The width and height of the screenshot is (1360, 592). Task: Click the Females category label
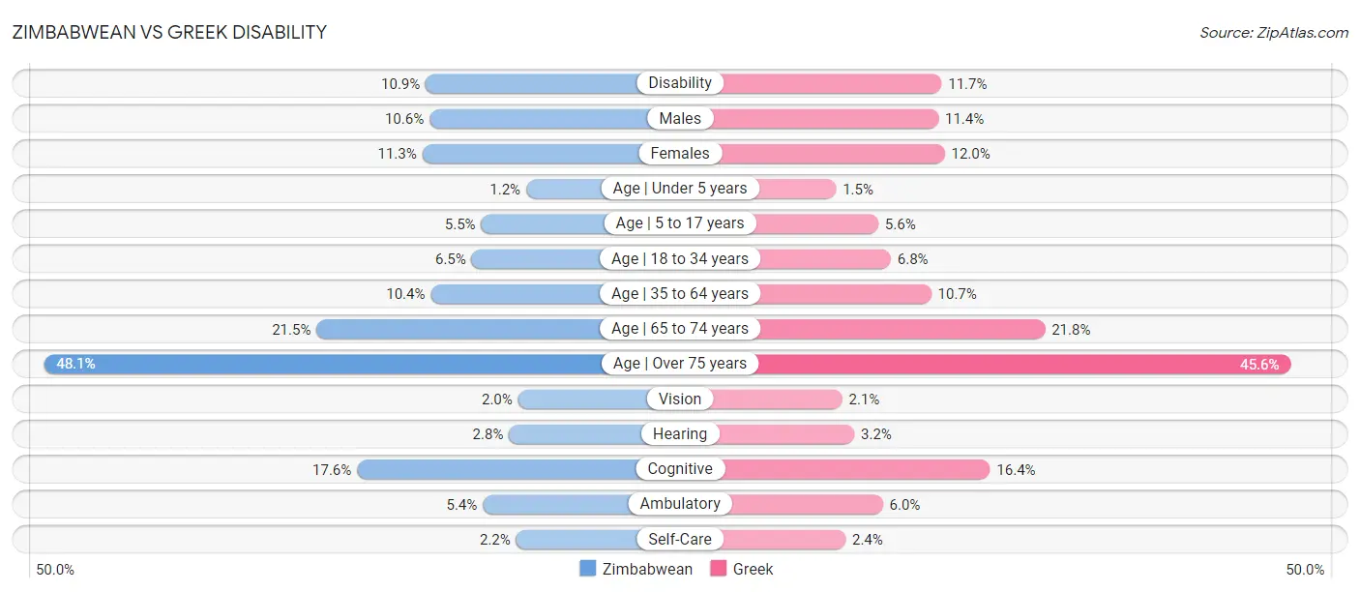pyautogui.click(x=680, y=153)
